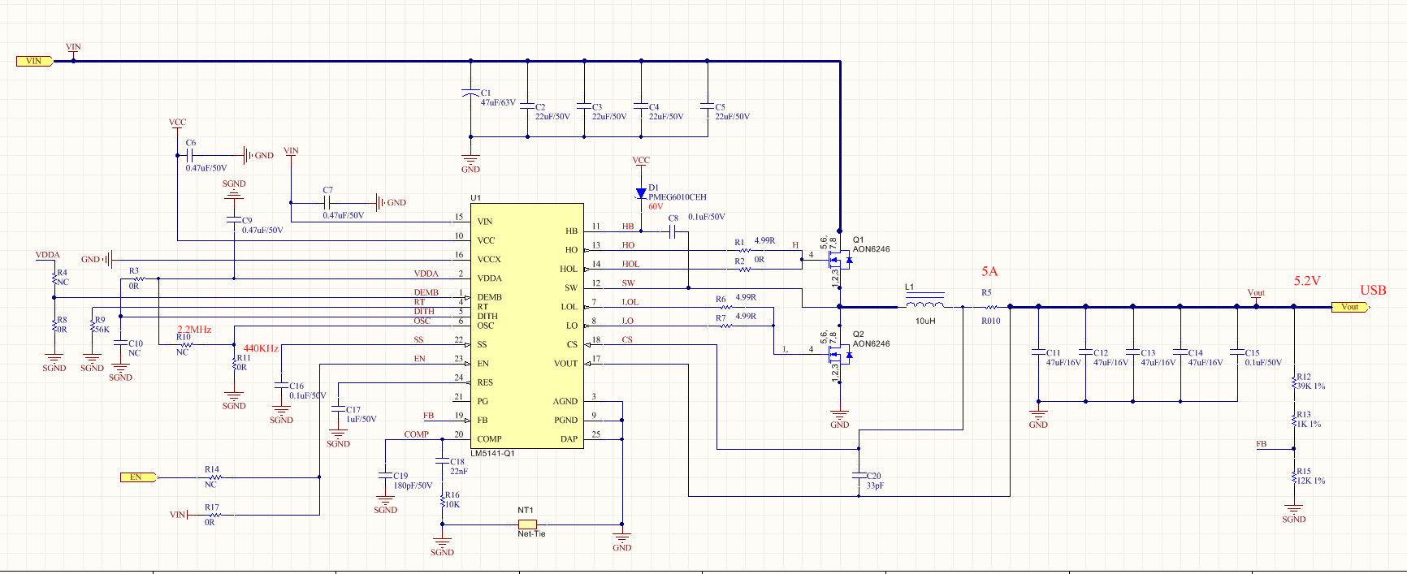Click the DEMB pin name on U1

click(489, 298)
